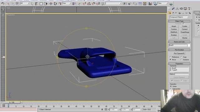Select the Cameras create category
The image size is (200, 112).
(180, 13)
